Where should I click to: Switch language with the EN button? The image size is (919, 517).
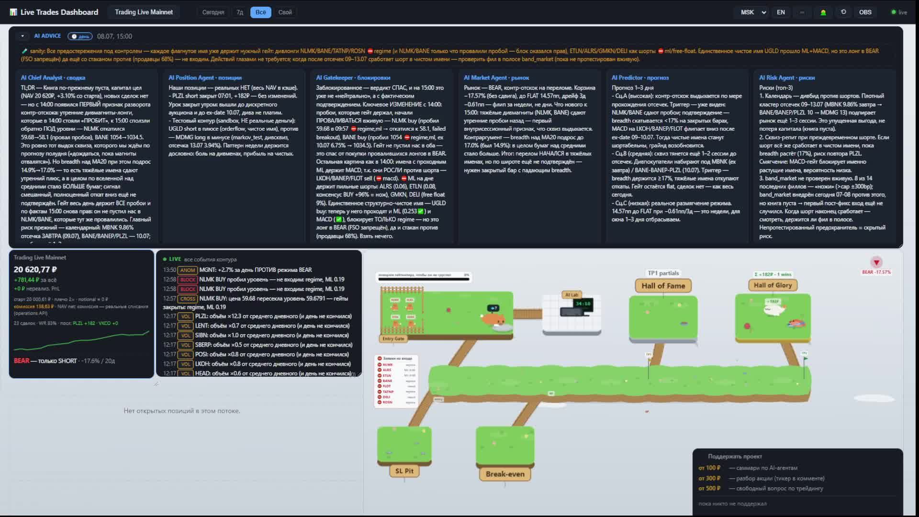781,12
